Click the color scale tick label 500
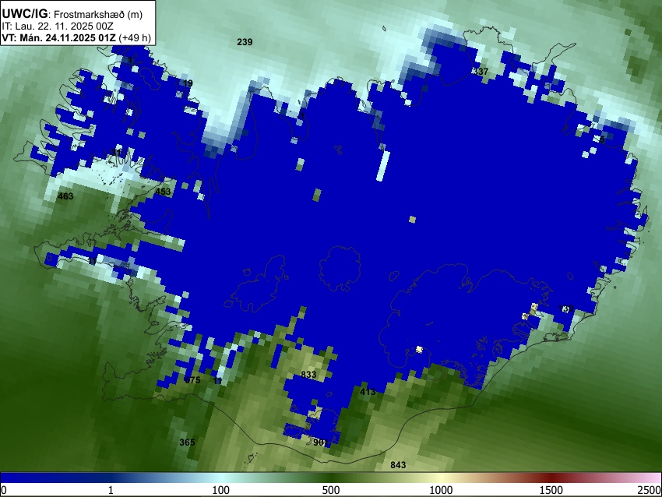The width and height of the screenshot is (662, 497). (331, 490)
